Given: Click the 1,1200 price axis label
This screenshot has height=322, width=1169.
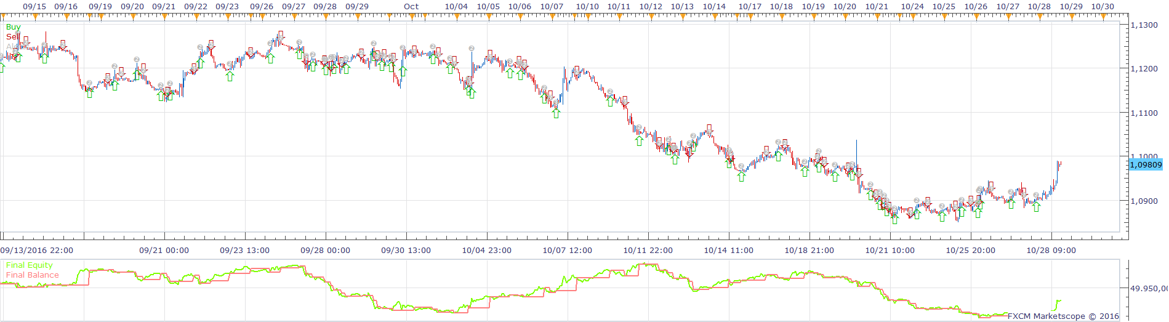Looking at the screenshot, I should coord(1144,69).
